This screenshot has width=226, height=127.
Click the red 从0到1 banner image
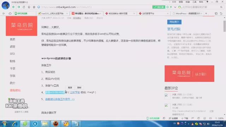[x=189, y=74]
